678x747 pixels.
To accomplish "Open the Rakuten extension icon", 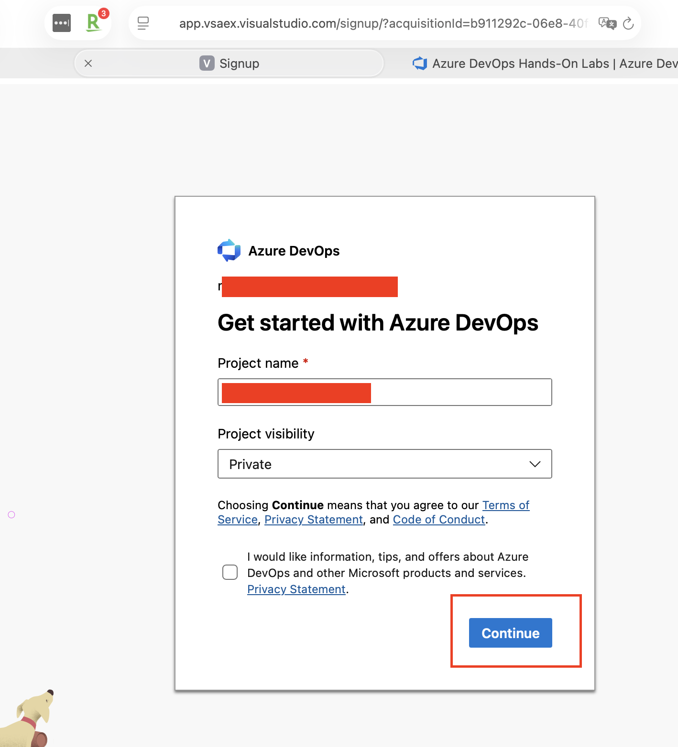I will tap(94, 22).
